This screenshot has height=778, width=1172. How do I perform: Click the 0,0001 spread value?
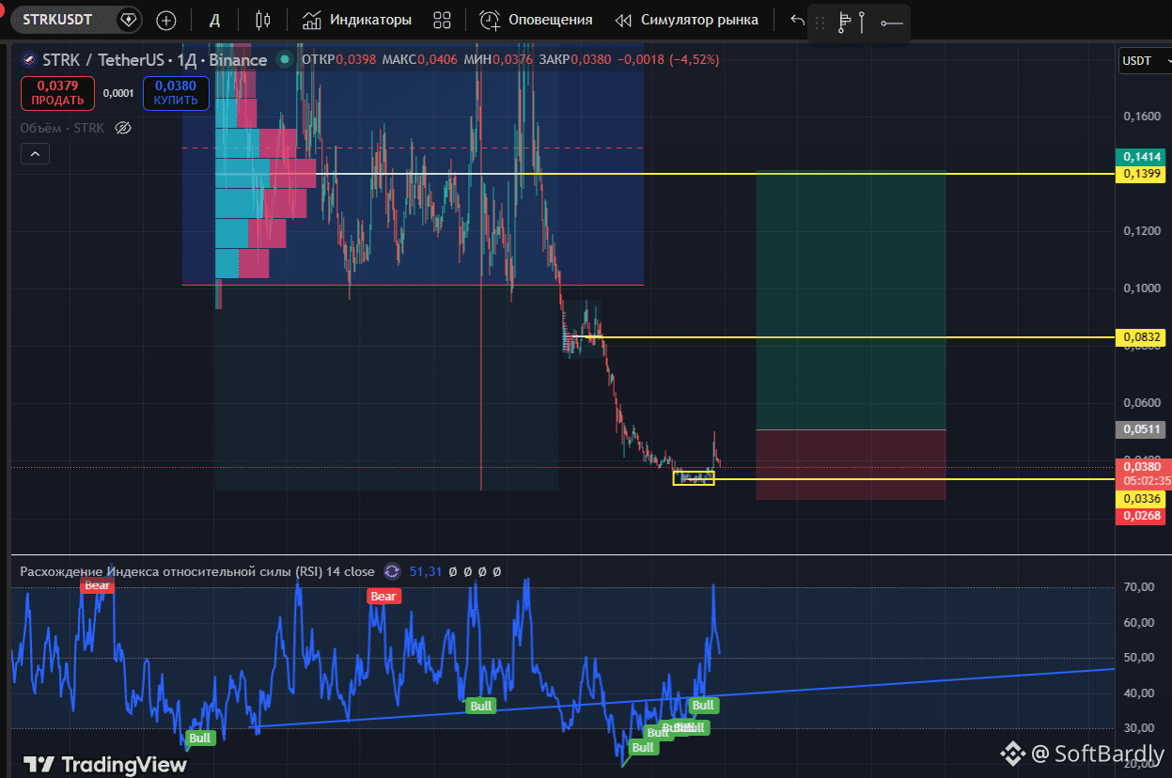click(118, 93)
